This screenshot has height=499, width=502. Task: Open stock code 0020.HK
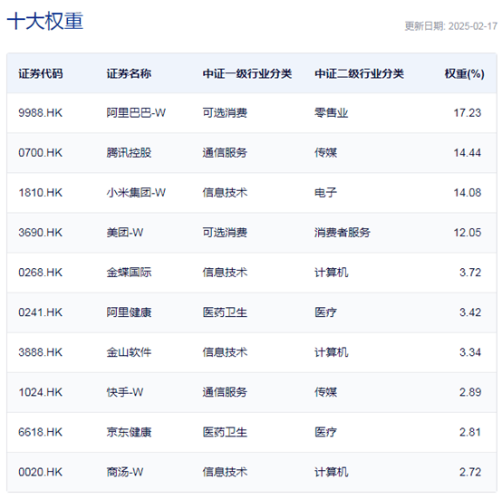(x=41, y=472)
